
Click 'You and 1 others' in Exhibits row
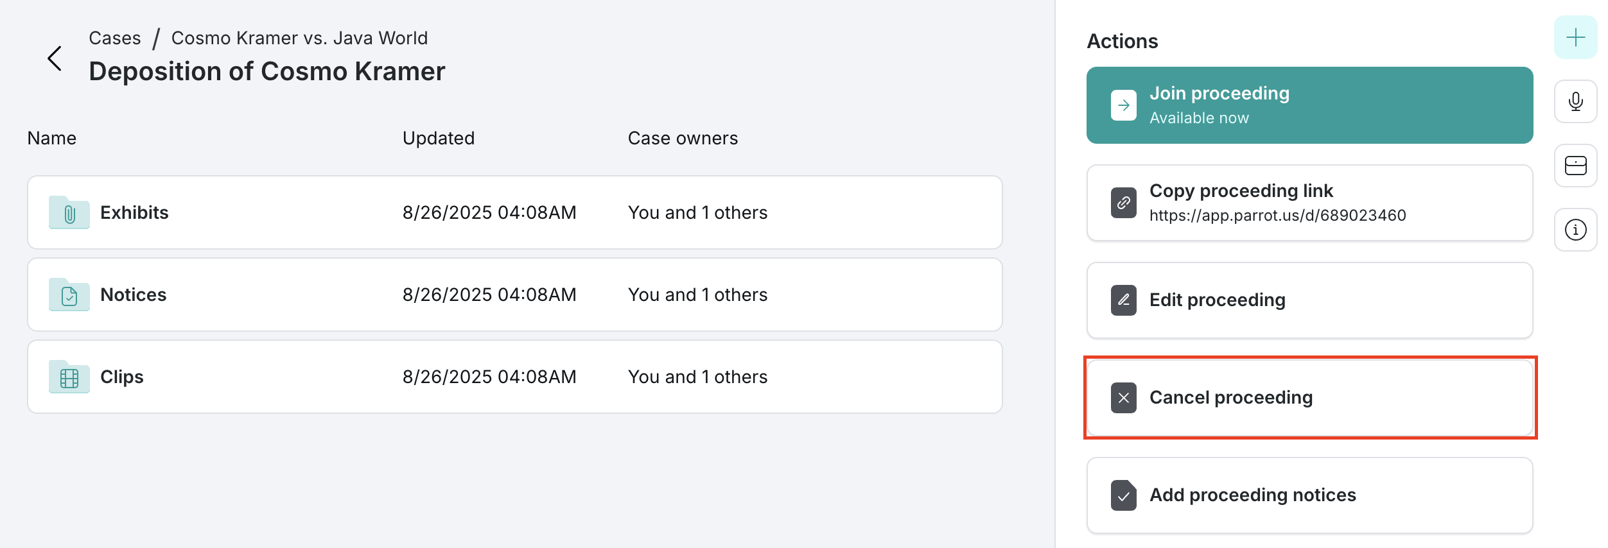click(x=697, y=212)
